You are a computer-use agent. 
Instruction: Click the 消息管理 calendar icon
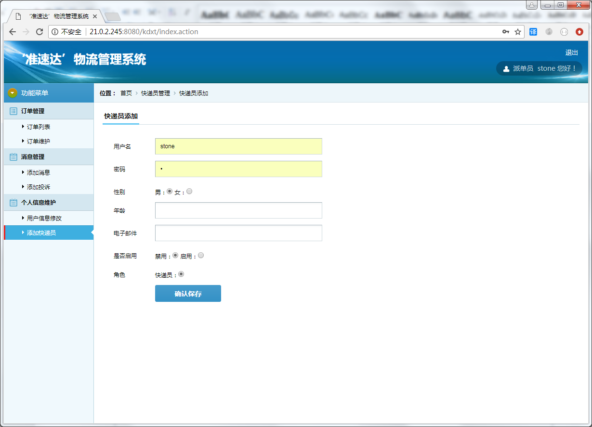pos(13,157)
